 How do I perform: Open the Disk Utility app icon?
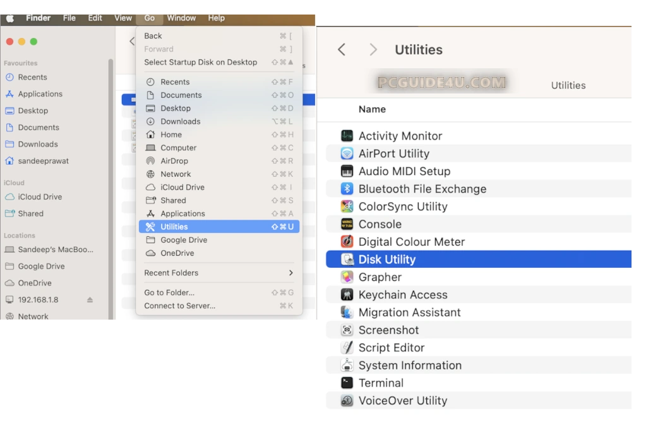coord(347,260)
